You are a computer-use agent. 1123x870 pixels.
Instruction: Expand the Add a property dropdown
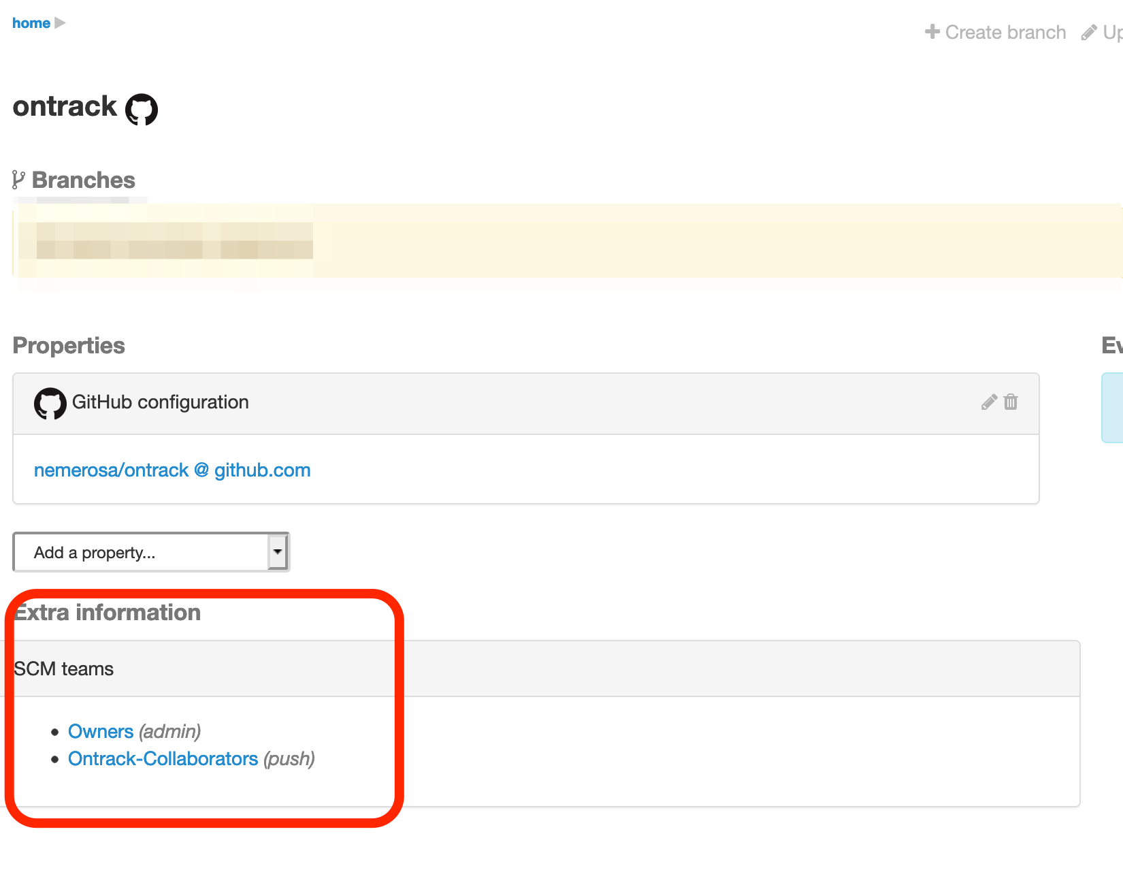pyautogui.click(x=277, y=552)
